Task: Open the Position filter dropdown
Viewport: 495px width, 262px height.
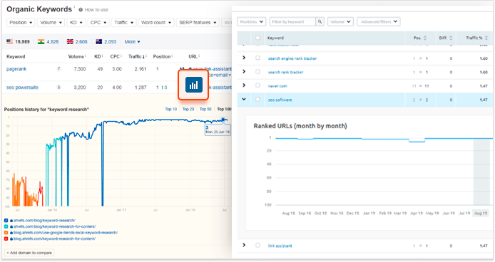Action: 21,22
